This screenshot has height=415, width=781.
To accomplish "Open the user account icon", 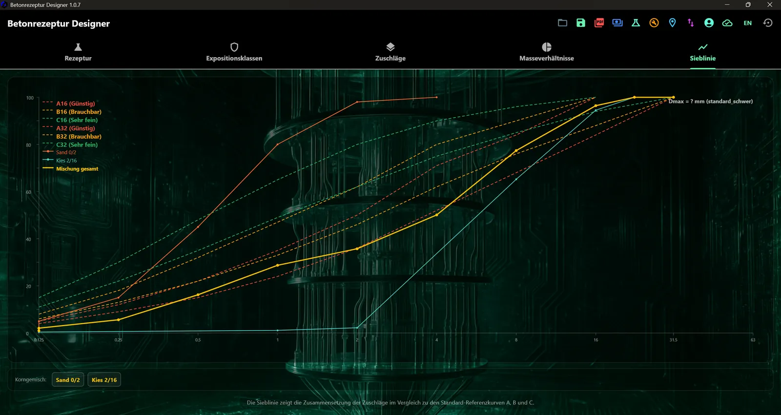I will (x=709, y=23).
